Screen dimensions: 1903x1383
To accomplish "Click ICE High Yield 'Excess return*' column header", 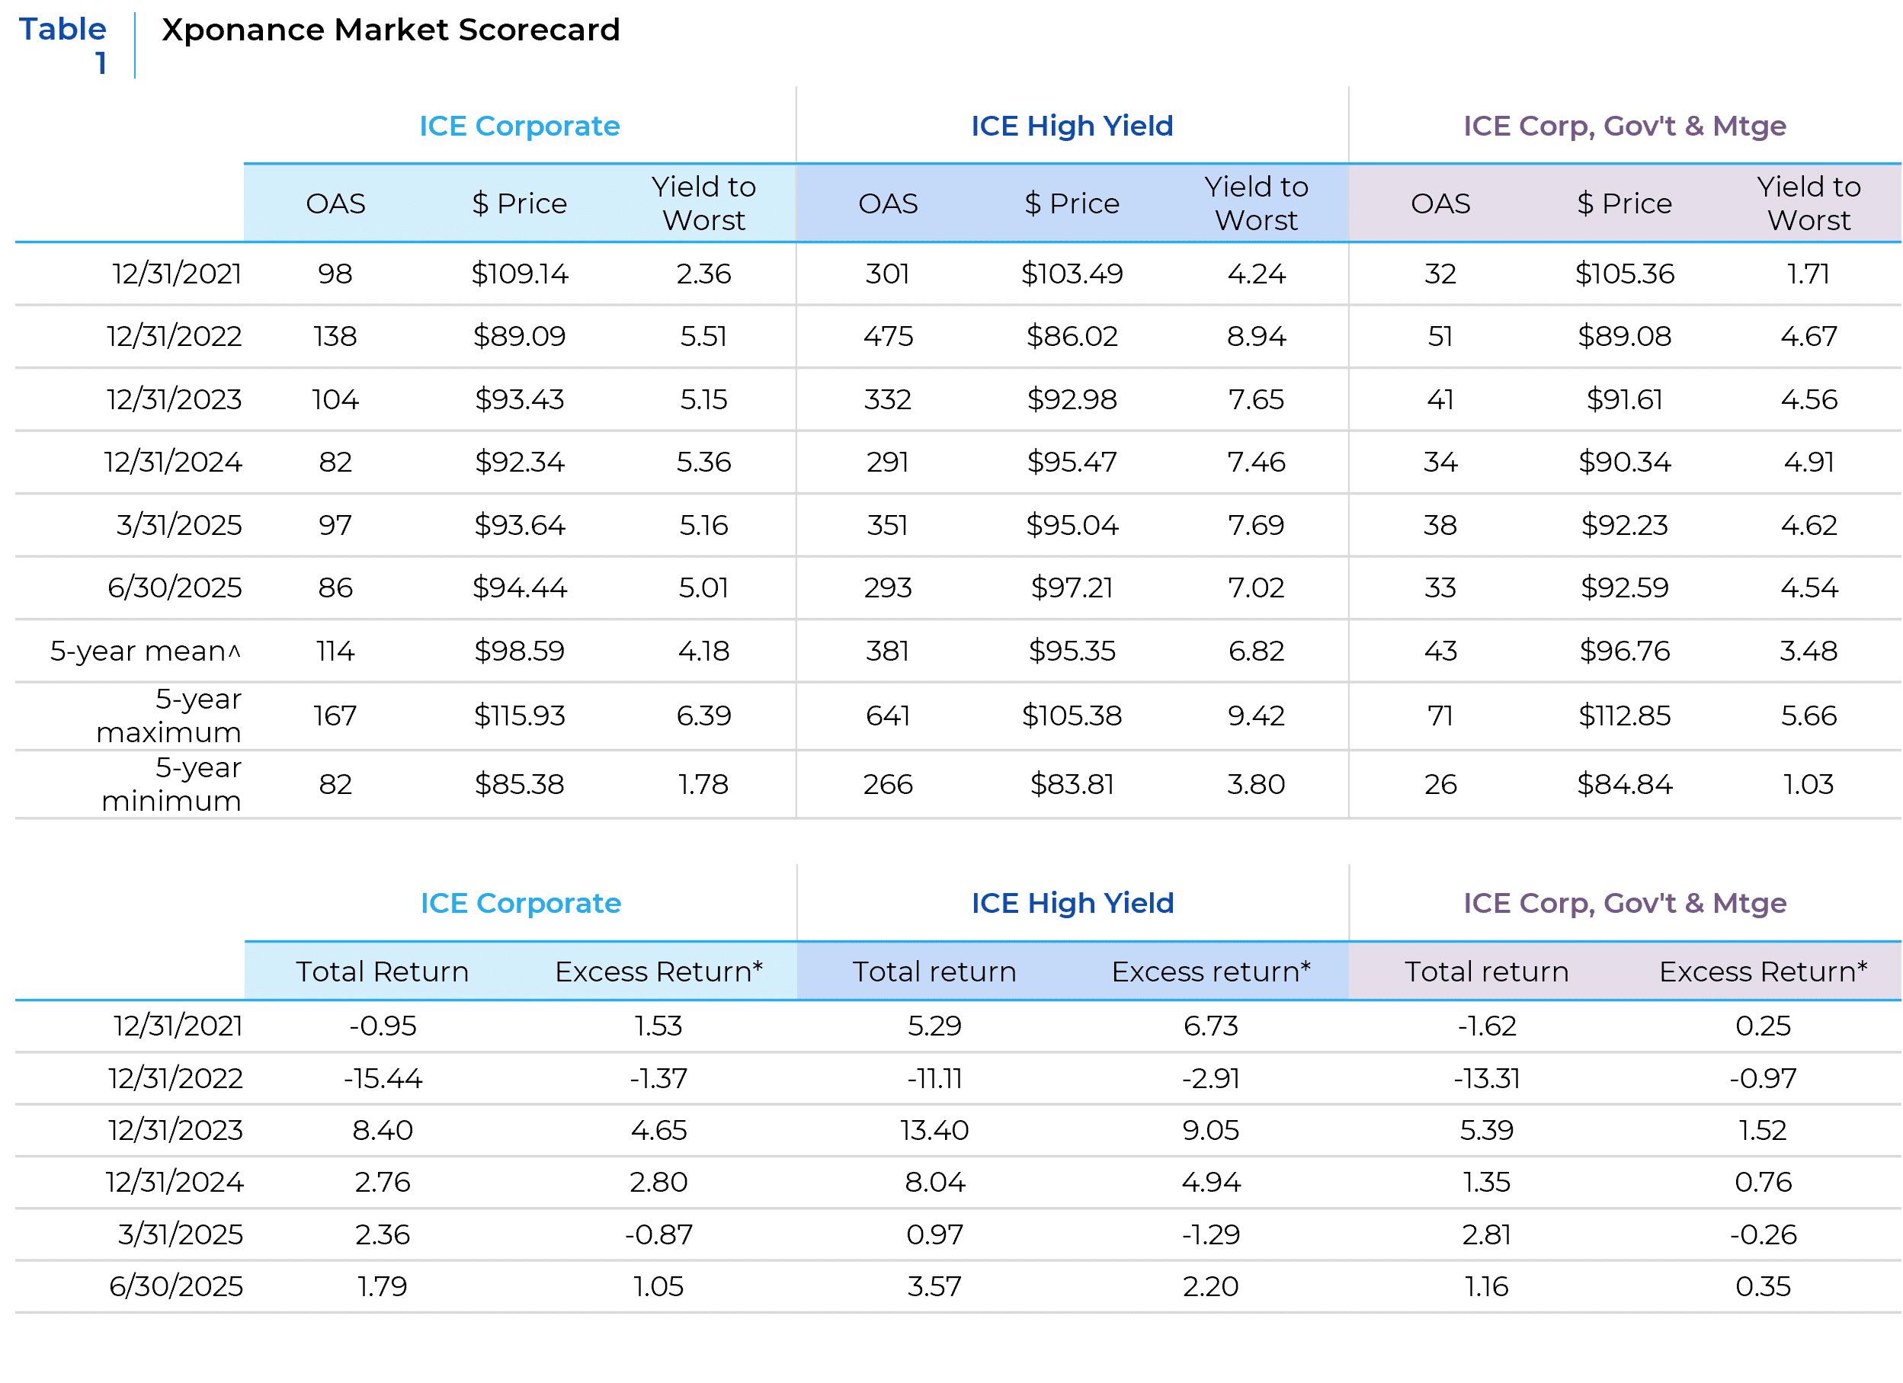I will pyautogui.click(x=1211, y=972).
